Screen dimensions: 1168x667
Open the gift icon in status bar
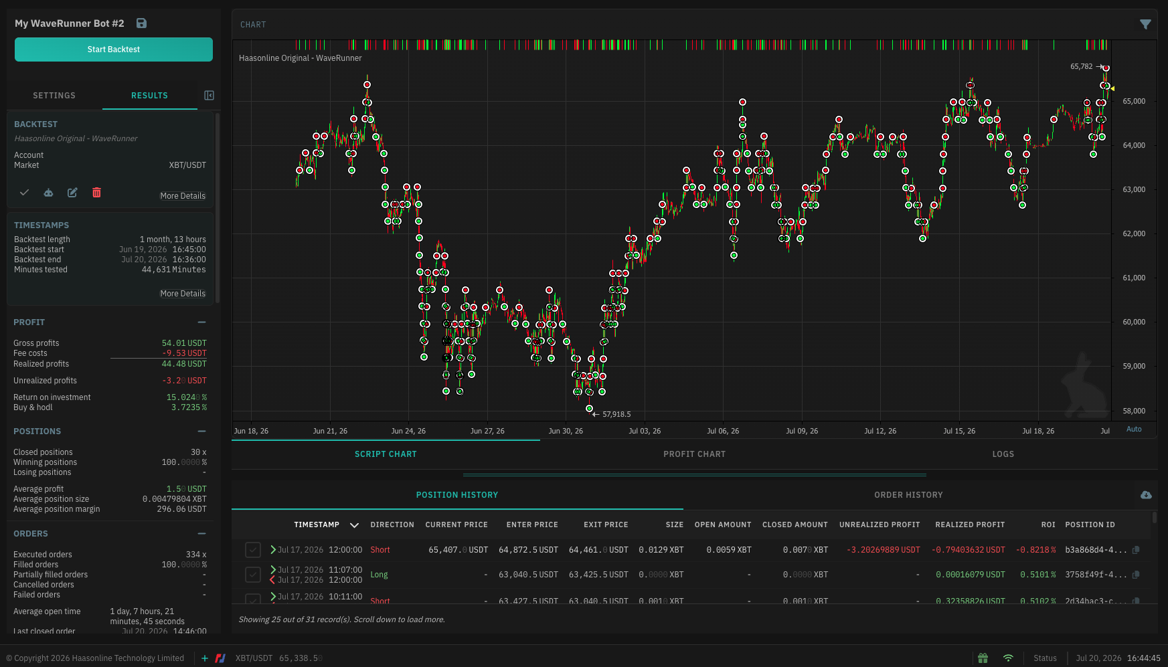tap(983, 658)
